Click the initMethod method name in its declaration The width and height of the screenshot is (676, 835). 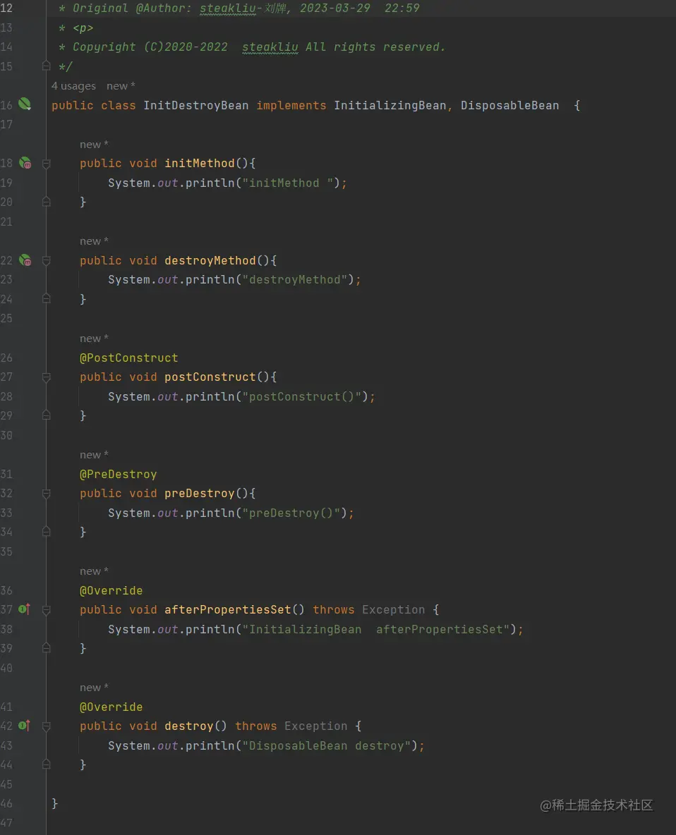[200, 164]
